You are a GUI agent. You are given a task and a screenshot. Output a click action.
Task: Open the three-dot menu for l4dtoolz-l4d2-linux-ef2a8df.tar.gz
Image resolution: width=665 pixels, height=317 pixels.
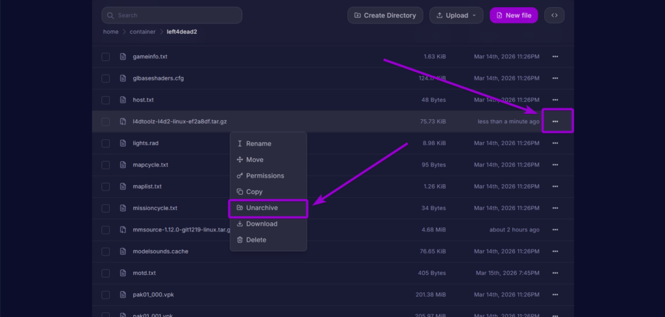[555, 121]
